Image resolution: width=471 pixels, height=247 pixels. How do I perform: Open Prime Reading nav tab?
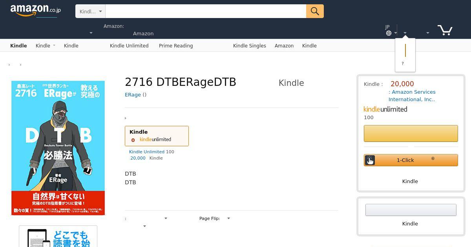click(176, 45)
